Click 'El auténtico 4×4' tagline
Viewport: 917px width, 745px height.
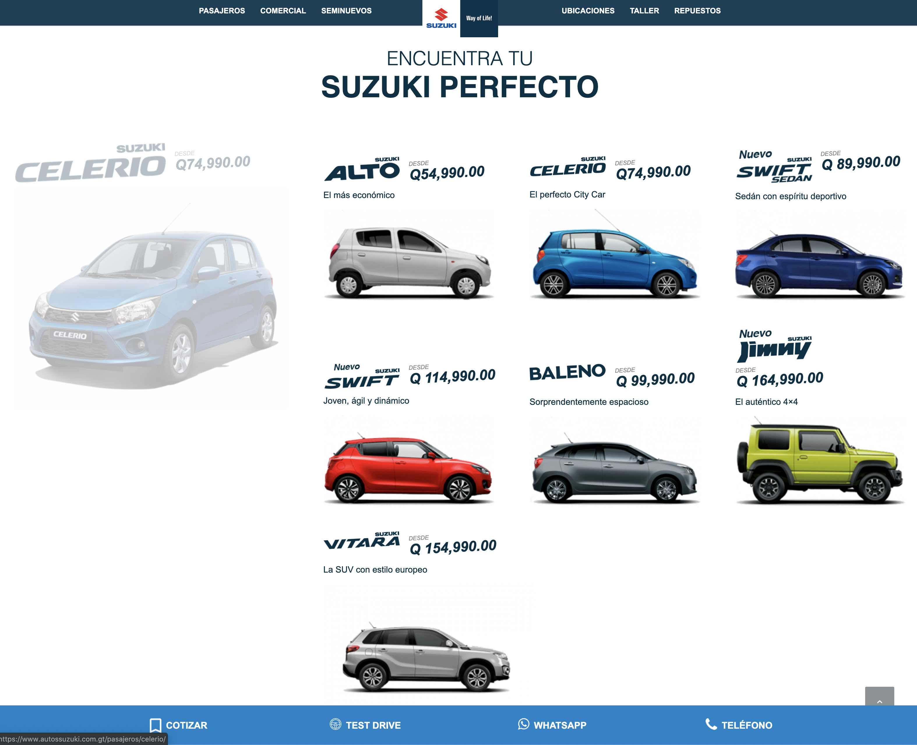766,402
